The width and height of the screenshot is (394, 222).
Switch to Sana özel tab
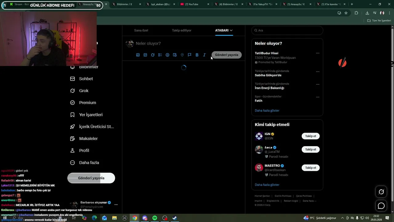click(x=141, y=30)
